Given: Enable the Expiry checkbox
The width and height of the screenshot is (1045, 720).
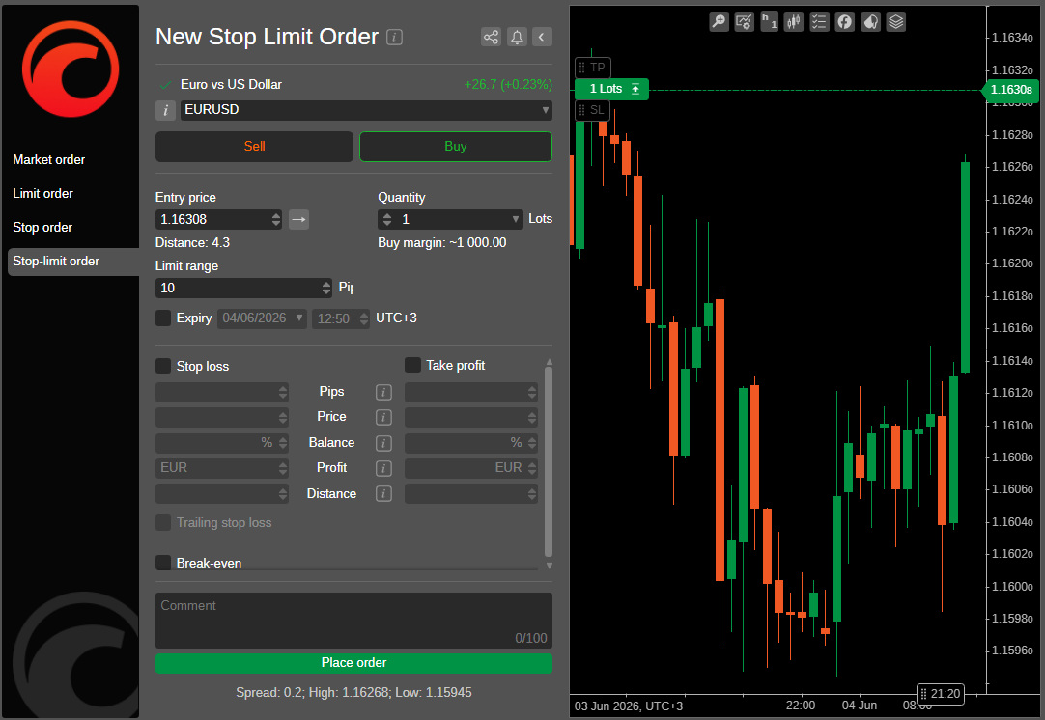Looking at the screenshot, I should [x=163, y=318].
